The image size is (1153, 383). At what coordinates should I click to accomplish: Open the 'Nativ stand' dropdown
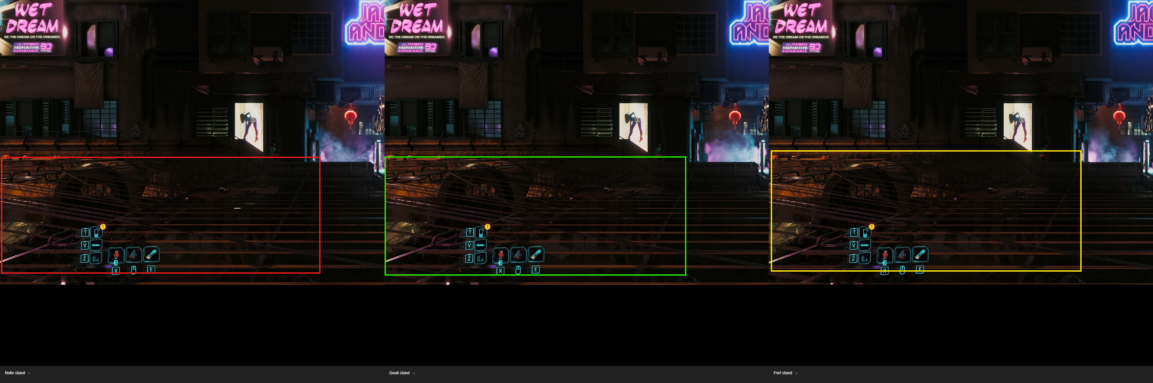(x=17, y=373)
